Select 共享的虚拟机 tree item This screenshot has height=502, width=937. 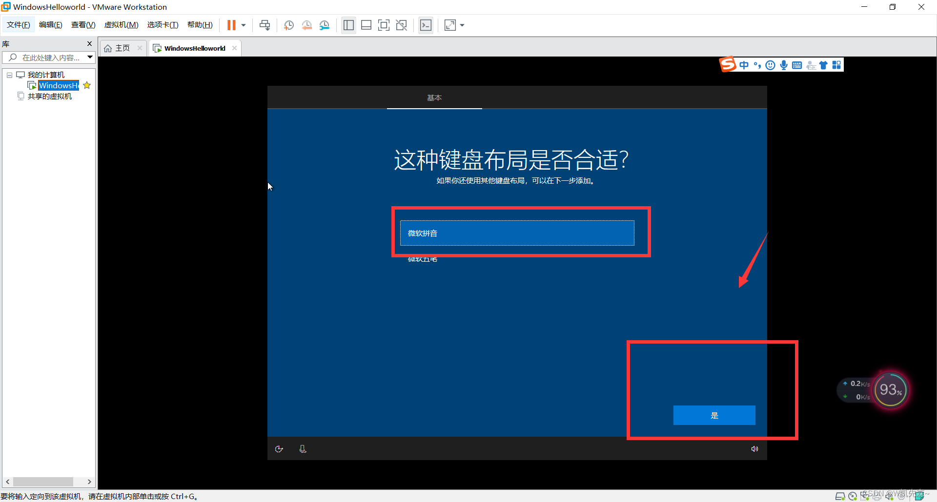(x=49, y=97)
